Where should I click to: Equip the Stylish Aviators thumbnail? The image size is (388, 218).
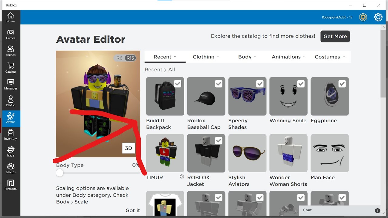pyautogui.click(x=247, y=153)
